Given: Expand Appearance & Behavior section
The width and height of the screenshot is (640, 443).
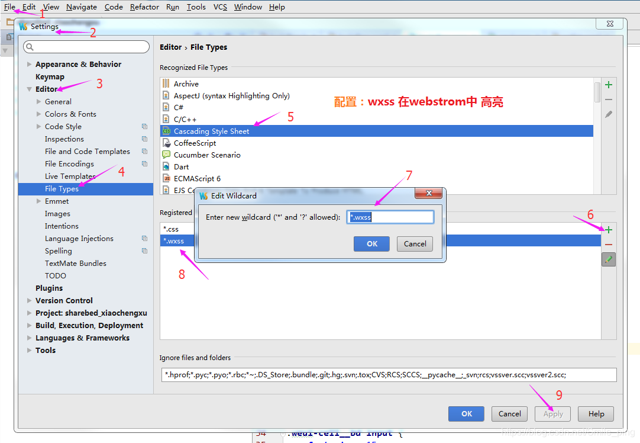Looking at the screenshot, I should [x=29, y=64].
